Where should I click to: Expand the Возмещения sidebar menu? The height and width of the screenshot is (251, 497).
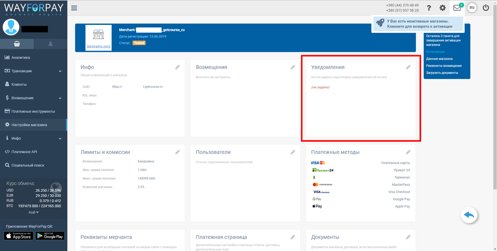[x=34, y=98]
